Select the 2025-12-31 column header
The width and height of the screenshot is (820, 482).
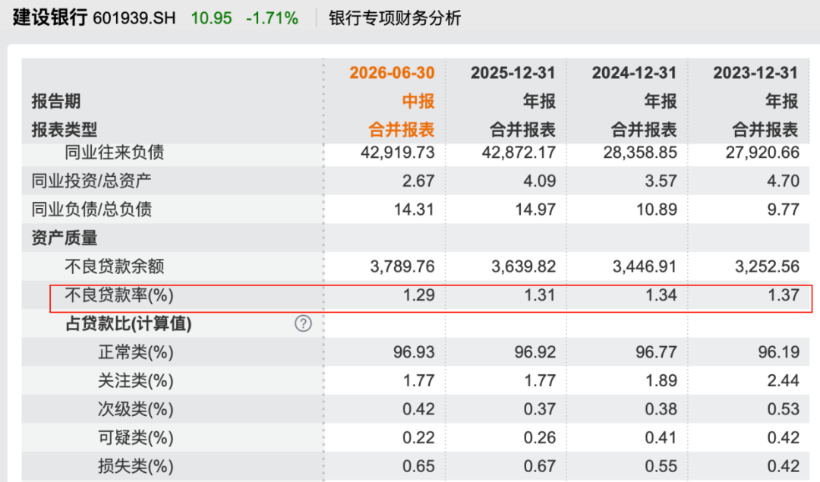pyautogui.click(x=513, y=73)
